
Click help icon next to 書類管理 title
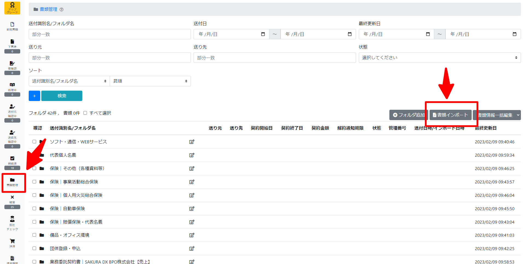pyautogui.click(x=62, y=10)
